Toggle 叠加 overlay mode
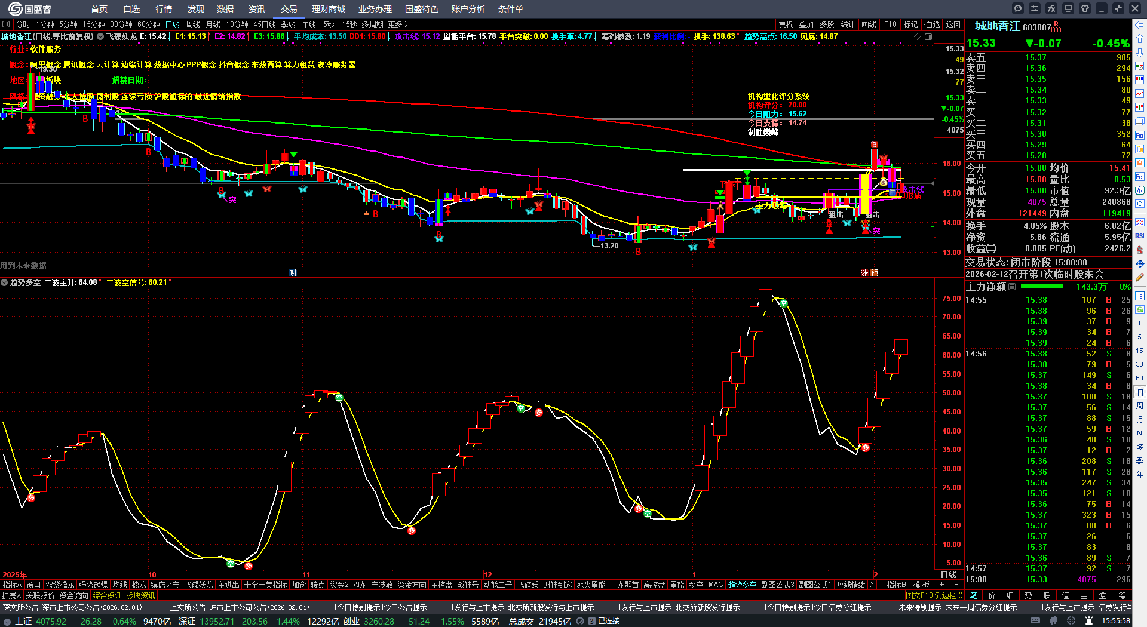Viewport: 1147px width, 627px height. click(806, 24)
